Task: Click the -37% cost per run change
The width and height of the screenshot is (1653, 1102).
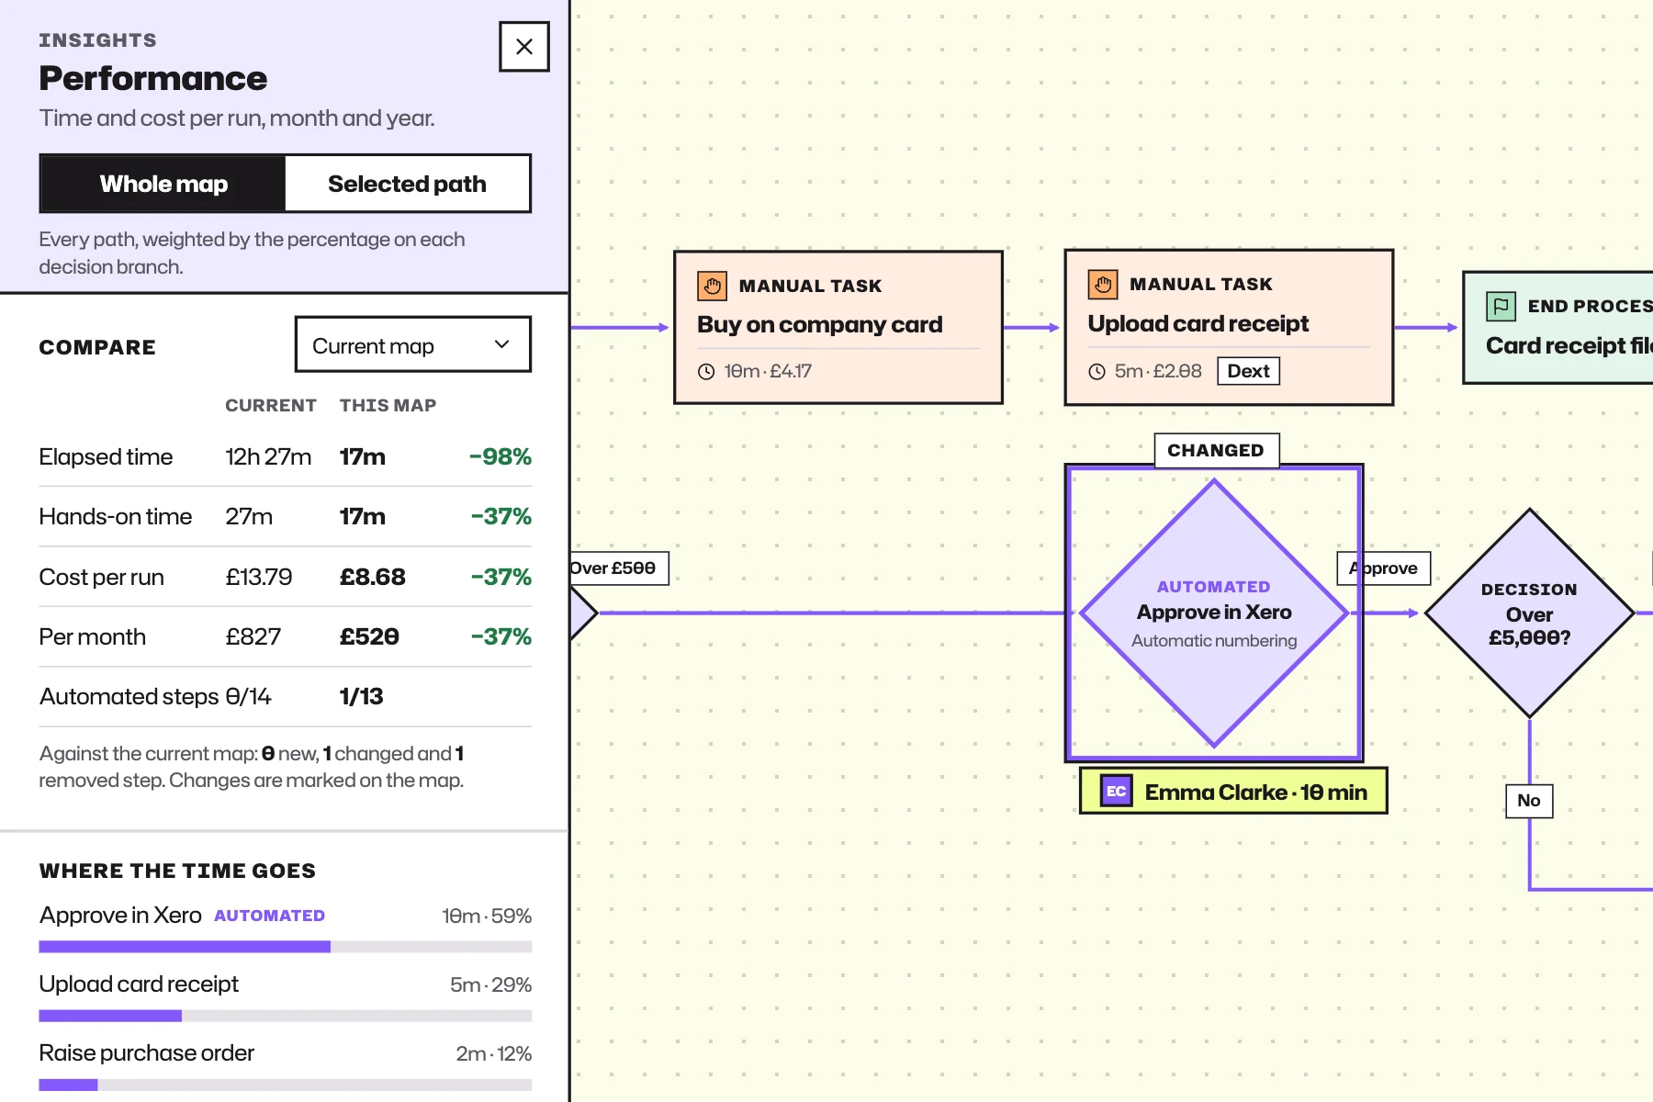Action: (x=500, y=578)
